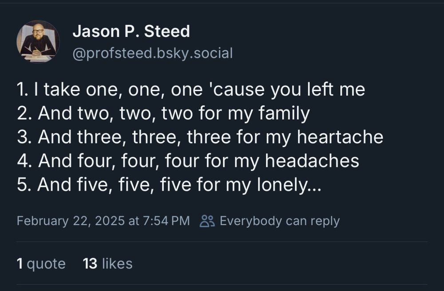Click the '7:54 PM' time text
444x291 pixels.
coord(166,221)
